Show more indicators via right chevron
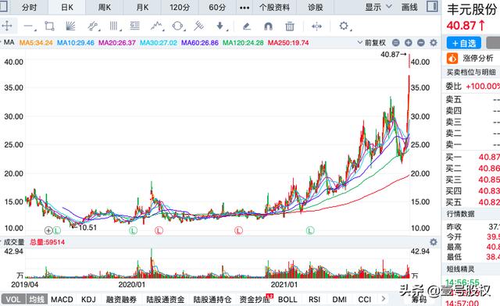 tap(384, 299)
